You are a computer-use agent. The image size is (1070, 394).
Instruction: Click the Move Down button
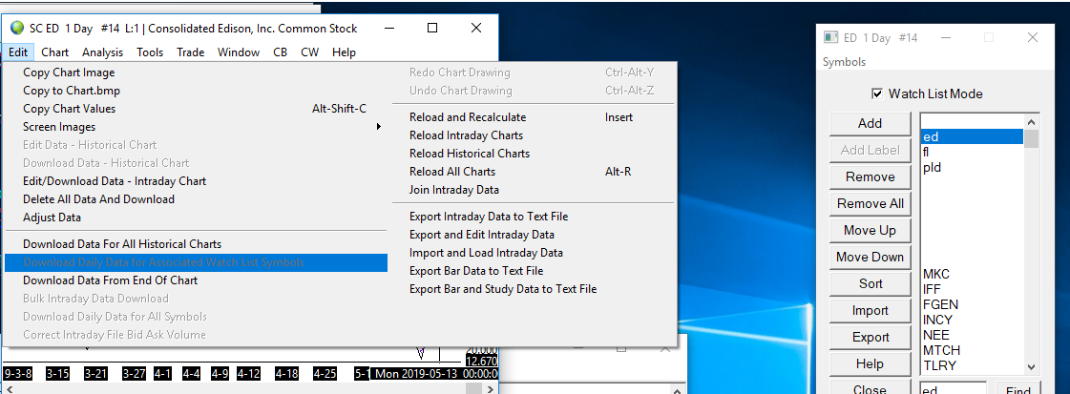tap(871, 257)
